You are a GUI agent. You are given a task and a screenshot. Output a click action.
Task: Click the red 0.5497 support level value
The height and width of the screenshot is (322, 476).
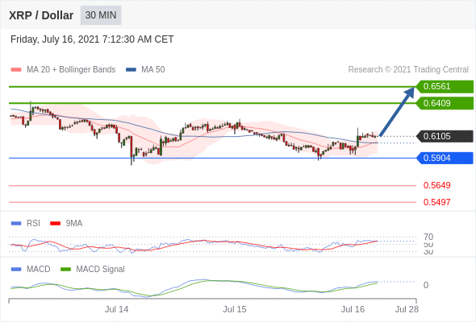(436, 202)
